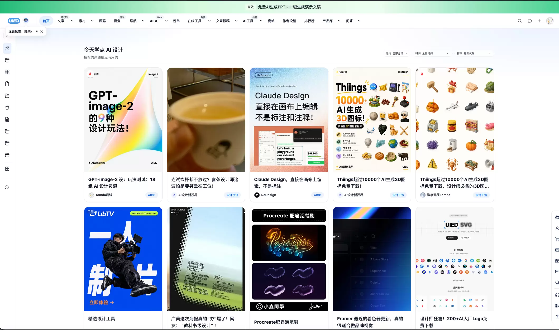Click the robot icon in the right floating bar
The image size is (559, 330).
557,217
